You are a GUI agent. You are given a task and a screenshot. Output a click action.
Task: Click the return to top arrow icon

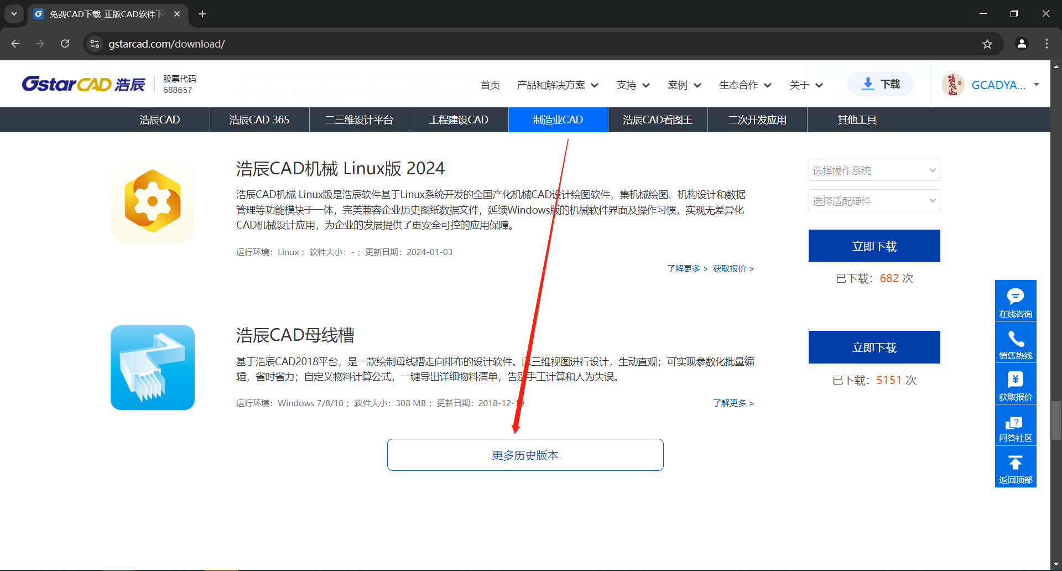click(x=1015, y=464)
